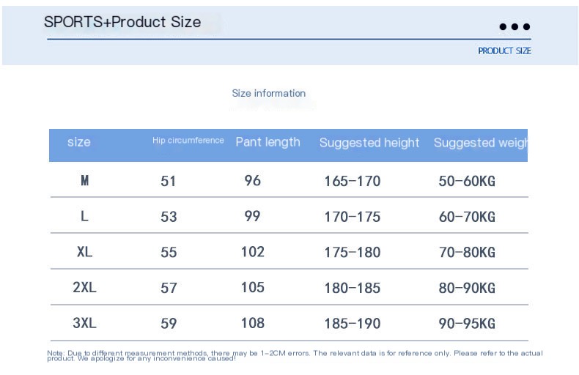Click the SPORTS+Product Size title
Viewport: 579px width, 375px height.
point(122,22)
